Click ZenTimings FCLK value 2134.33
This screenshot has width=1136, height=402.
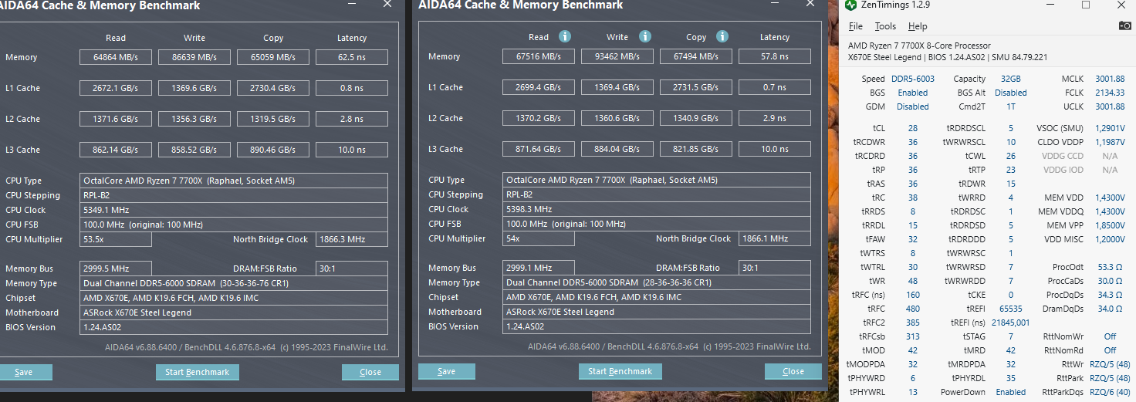[x=1110, y=93]
